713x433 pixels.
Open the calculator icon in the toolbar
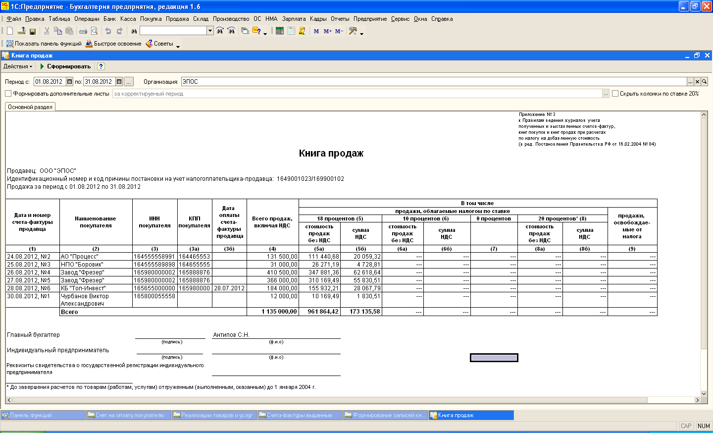280,31
